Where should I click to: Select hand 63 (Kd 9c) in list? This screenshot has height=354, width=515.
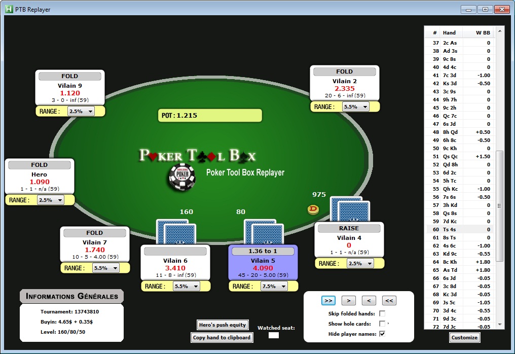460,254
